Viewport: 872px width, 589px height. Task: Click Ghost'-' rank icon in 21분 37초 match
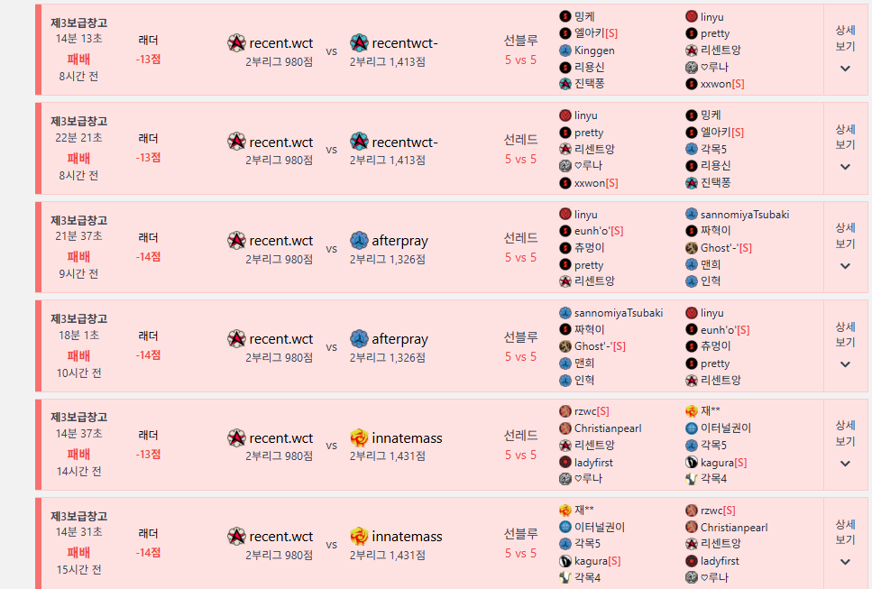click(x=692, y=248)
